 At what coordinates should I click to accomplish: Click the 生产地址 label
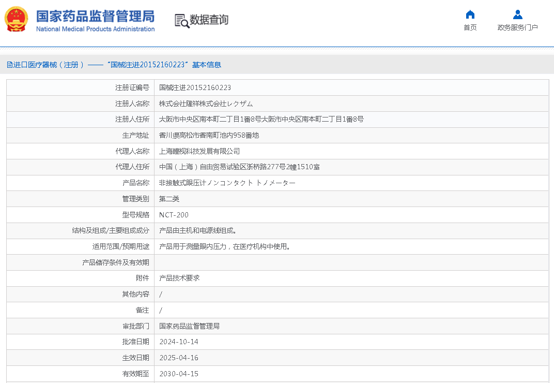pyautogui.click(x=136, y=135)
